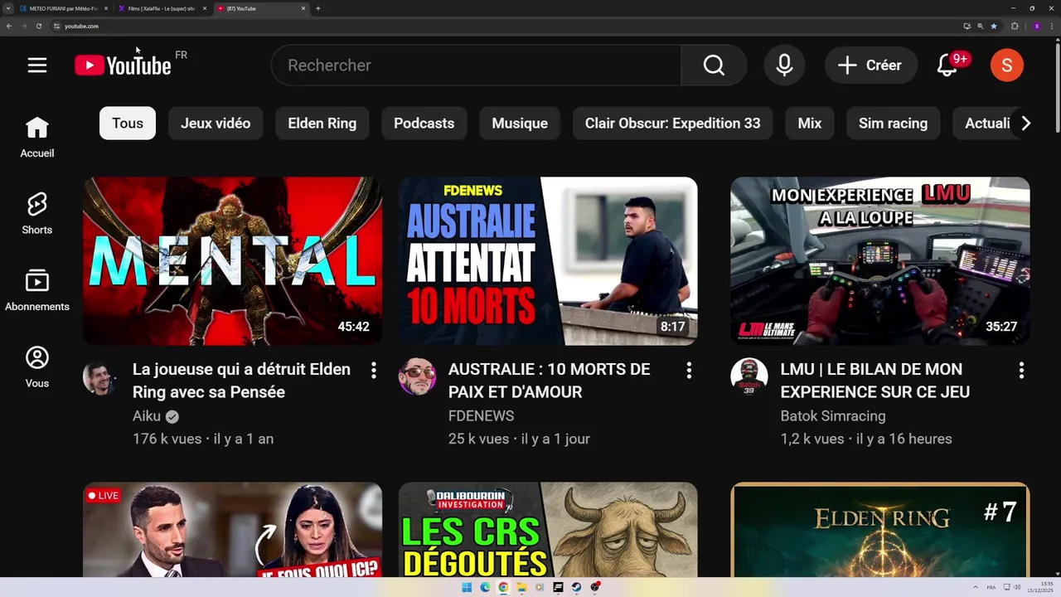Open the tab search dropdown arrow

pyautogui.click(x=8, y=8)
